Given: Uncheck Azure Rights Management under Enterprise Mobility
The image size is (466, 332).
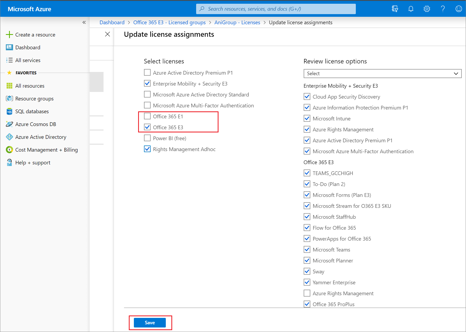Looking at the screenshot, I should coord(307,129).
